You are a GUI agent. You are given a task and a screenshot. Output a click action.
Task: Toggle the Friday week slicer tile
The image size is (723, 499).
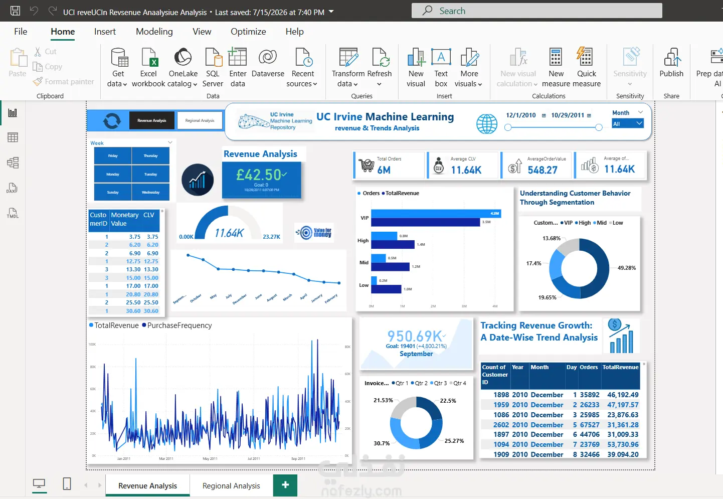pos(113,156)
